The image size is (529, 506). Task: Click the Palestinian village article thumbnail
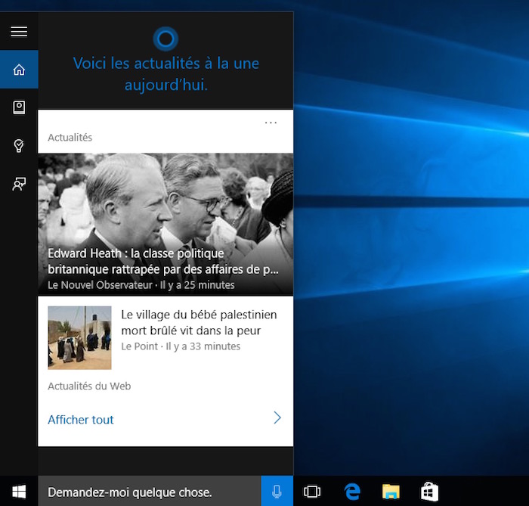tap(79, 337)
